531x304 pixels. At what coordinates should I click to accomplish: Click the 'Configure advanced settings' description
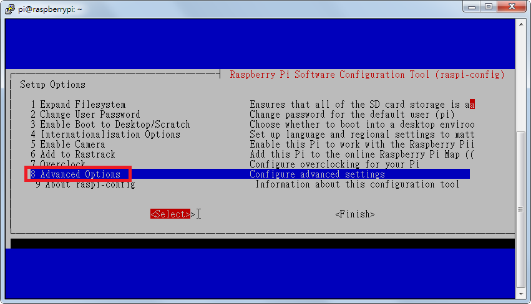tap(317, 174)
